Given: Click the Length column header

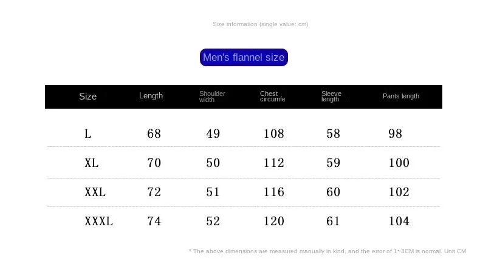Looking at the screenshot, I should point(151,96).
